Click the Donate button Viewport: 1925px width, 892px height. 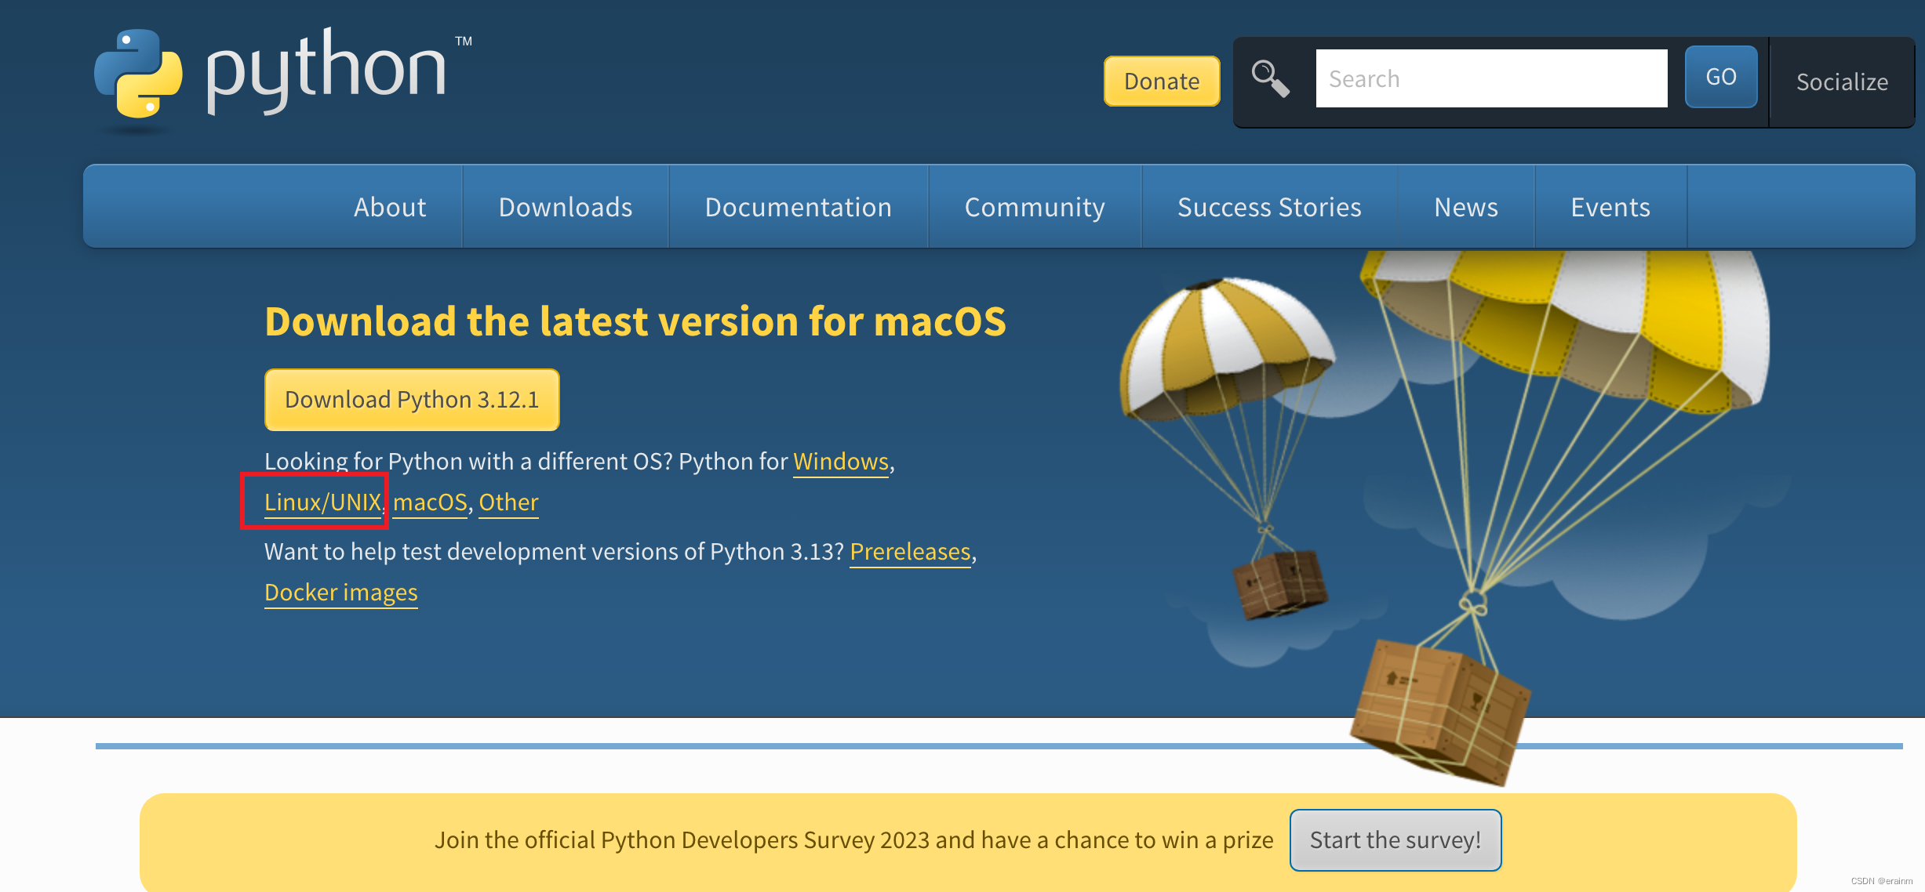coord(1162,81)
